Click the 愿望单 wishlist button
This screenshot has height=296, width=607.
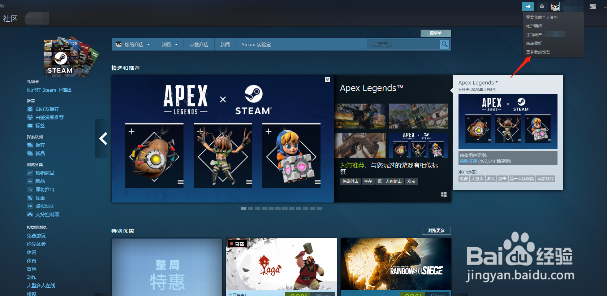436,33
